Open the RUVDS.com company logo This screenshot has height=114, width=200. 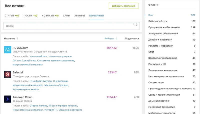click(8, 50)
